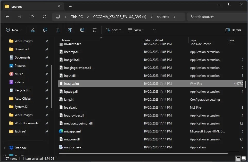Cut the selected install.wim file
The height and width of the screenshot is (162, 248).
pyautogui.click(x=33, y=30)
